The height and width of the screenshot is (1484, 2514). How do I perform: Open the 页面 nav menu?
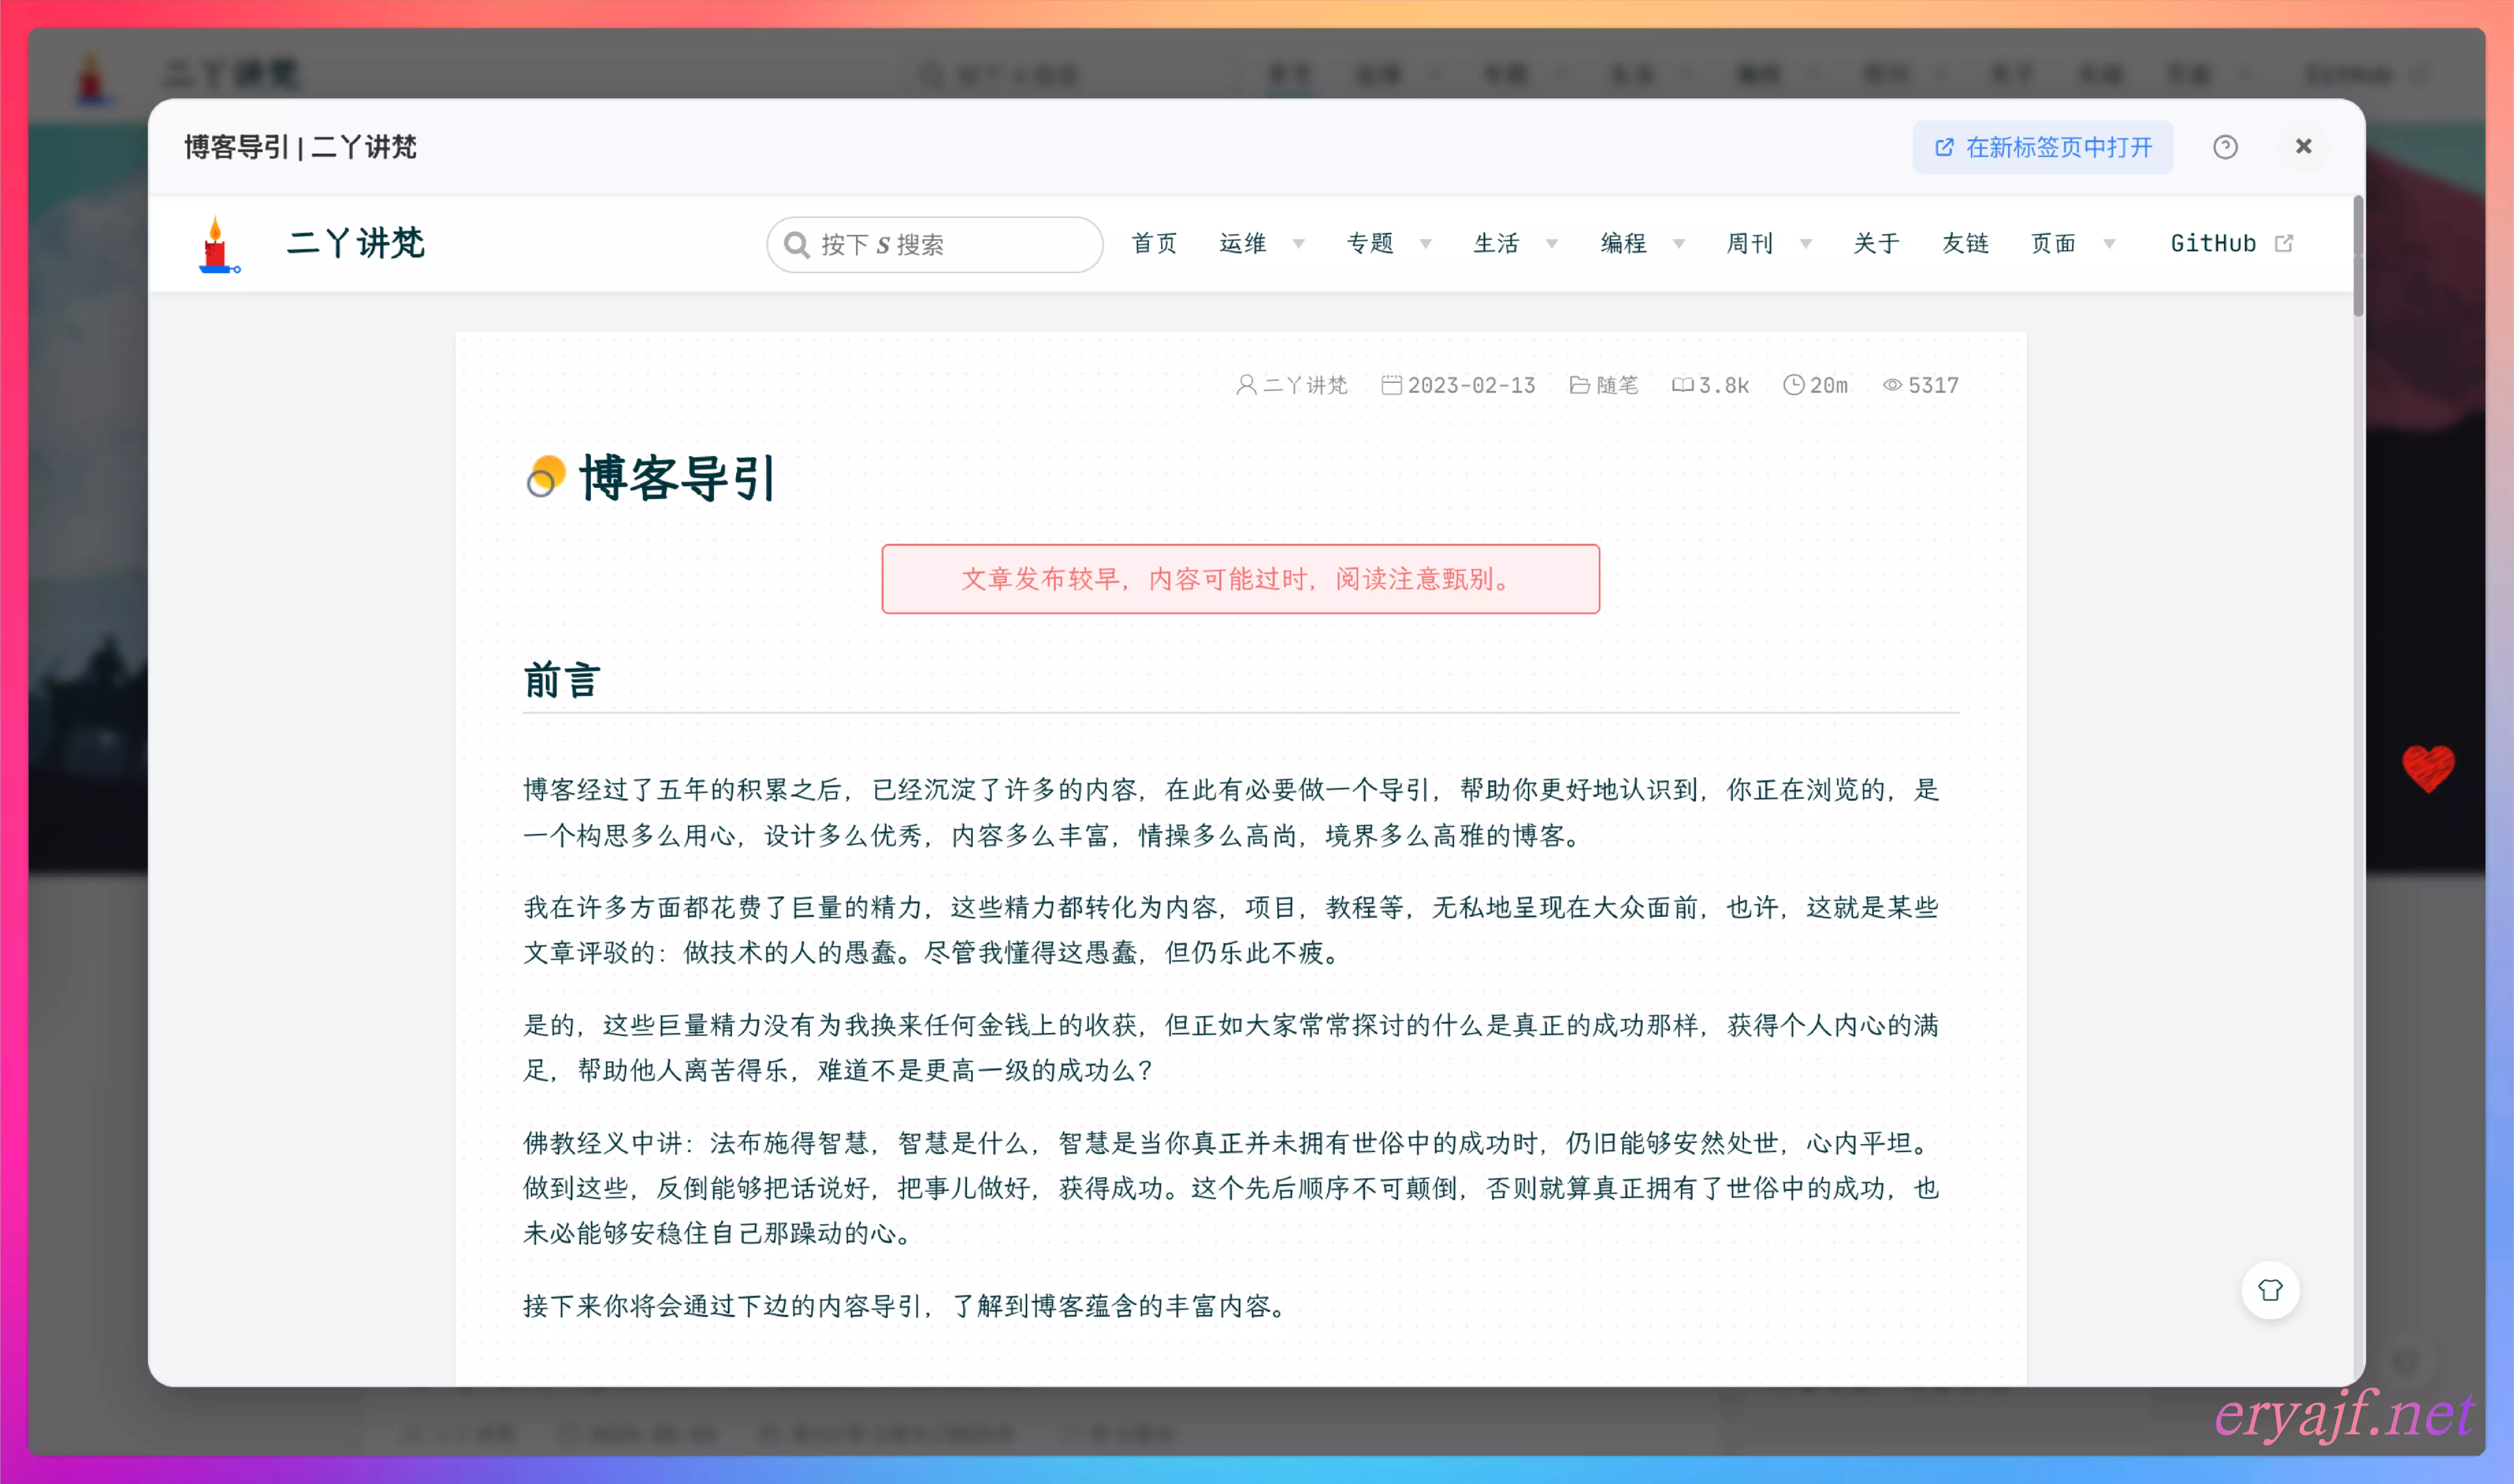[x=2054, y=243]
